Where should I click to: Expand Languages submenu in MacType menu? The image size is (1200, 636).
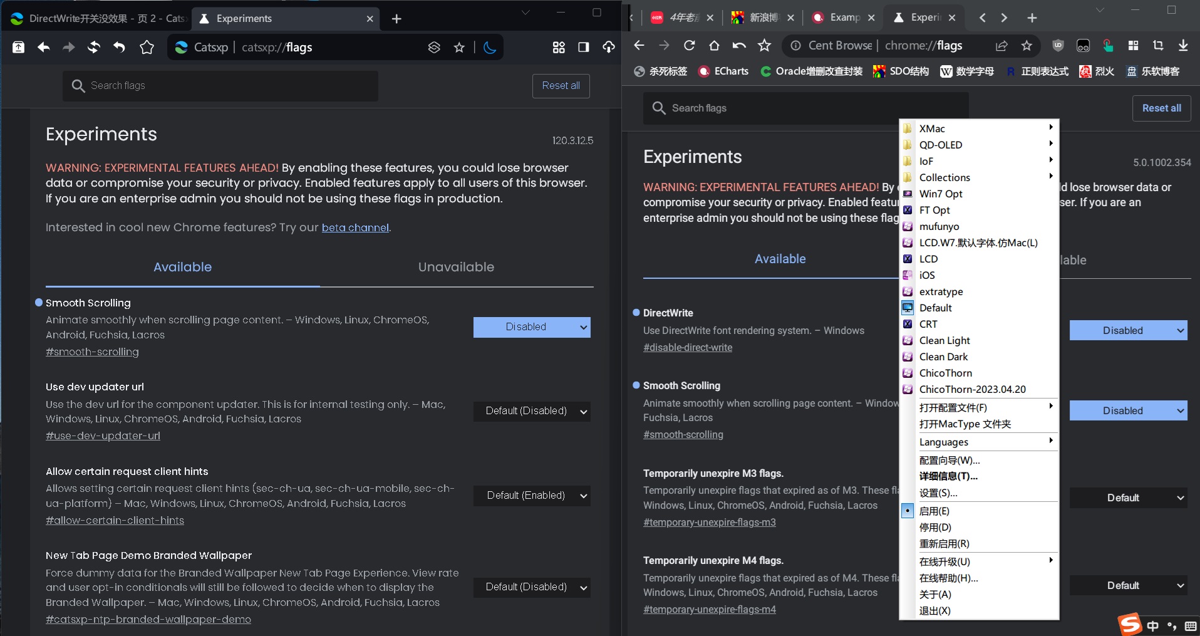(979, 442)
